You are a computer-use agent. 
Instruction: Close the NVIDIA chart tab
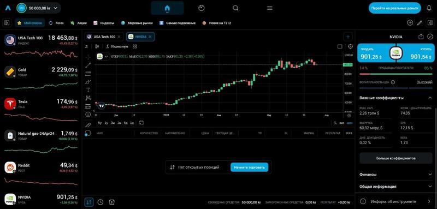tap(150, 37)
